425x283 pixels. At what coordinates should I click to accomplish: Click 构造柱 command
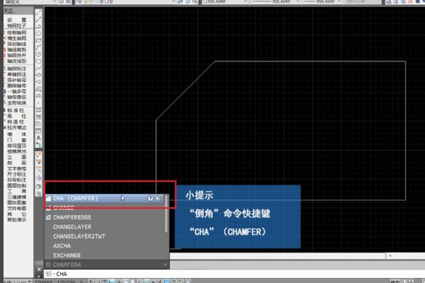point(17,122)
